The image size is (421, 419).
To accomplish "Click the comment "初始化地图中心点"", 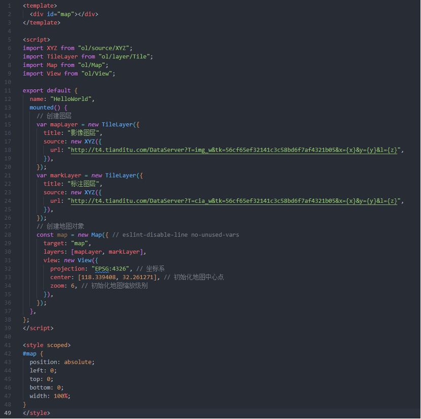I will [x=199, y=277].
